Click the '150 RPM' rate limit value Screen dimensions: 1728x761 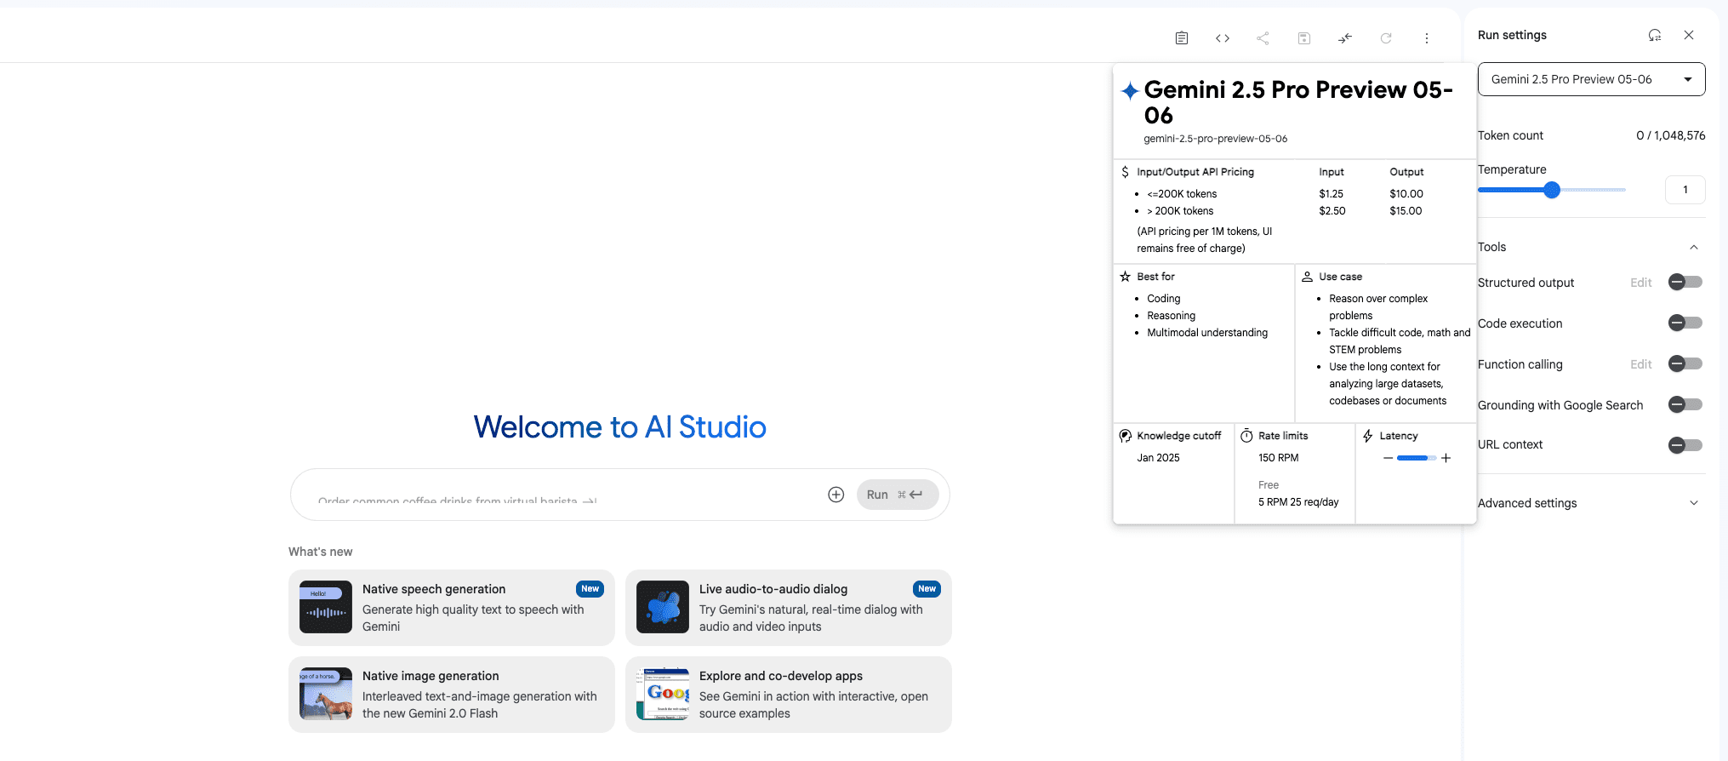1279,458
